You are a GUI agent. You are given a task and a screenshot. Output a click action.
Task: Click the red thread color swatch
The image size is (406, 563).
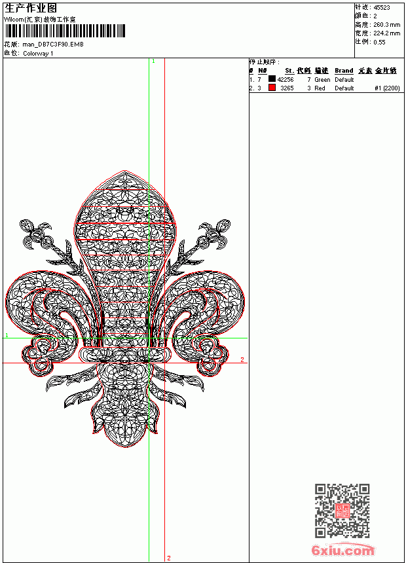(x=272, y=88)
